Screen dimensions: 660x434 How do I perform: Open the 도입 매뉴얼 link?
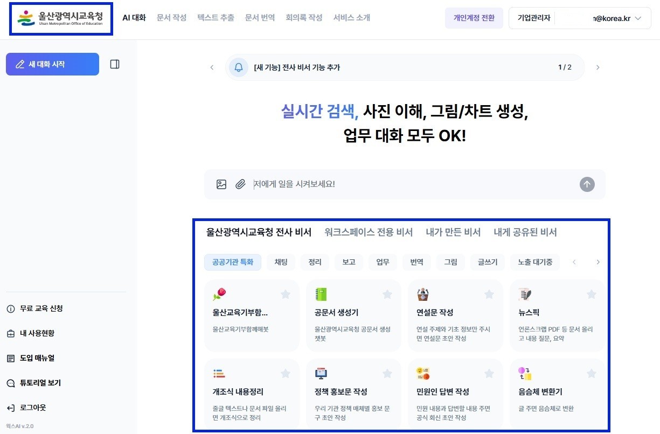pos(37,359)
